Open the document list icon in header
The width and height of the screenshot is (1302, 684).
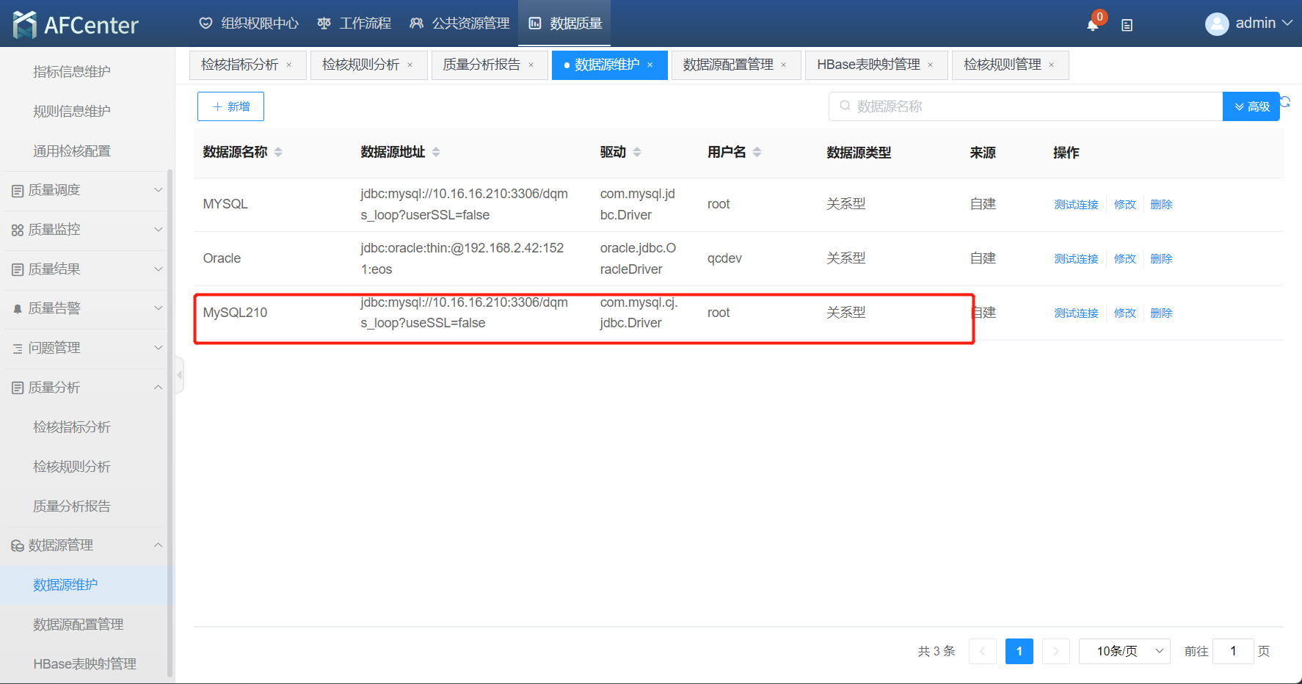[1127, 25]
